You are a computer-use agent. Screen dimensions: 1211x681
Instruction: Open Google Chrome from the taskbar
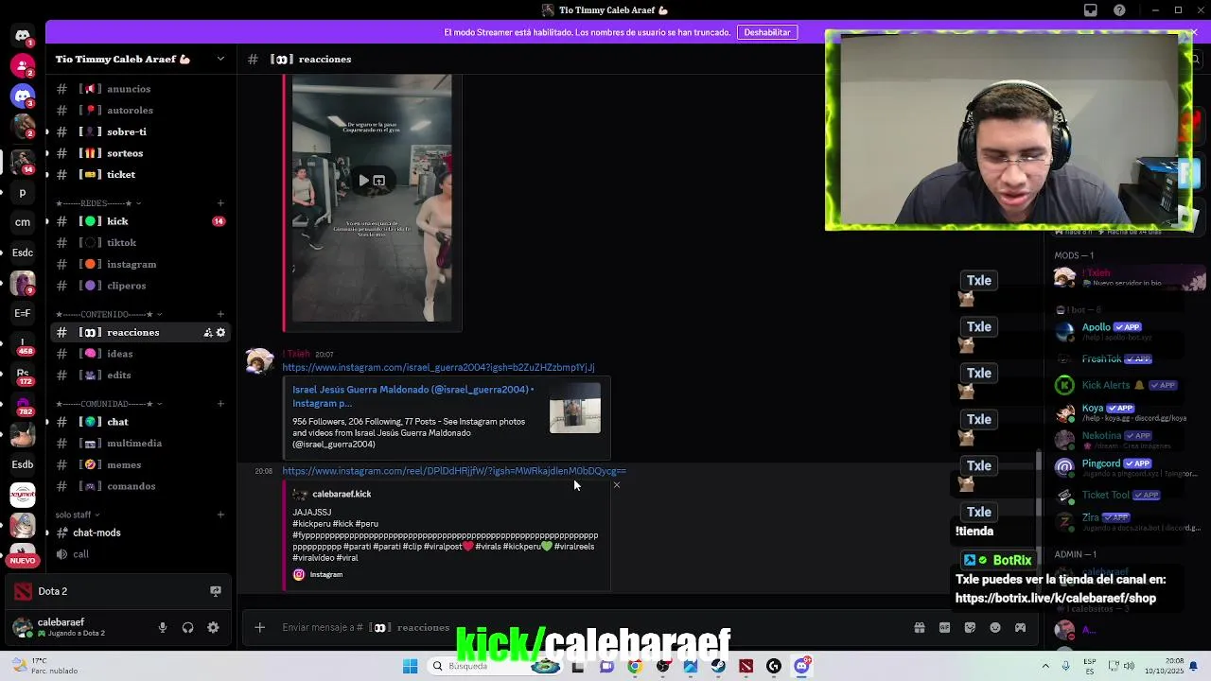point(635,666)
